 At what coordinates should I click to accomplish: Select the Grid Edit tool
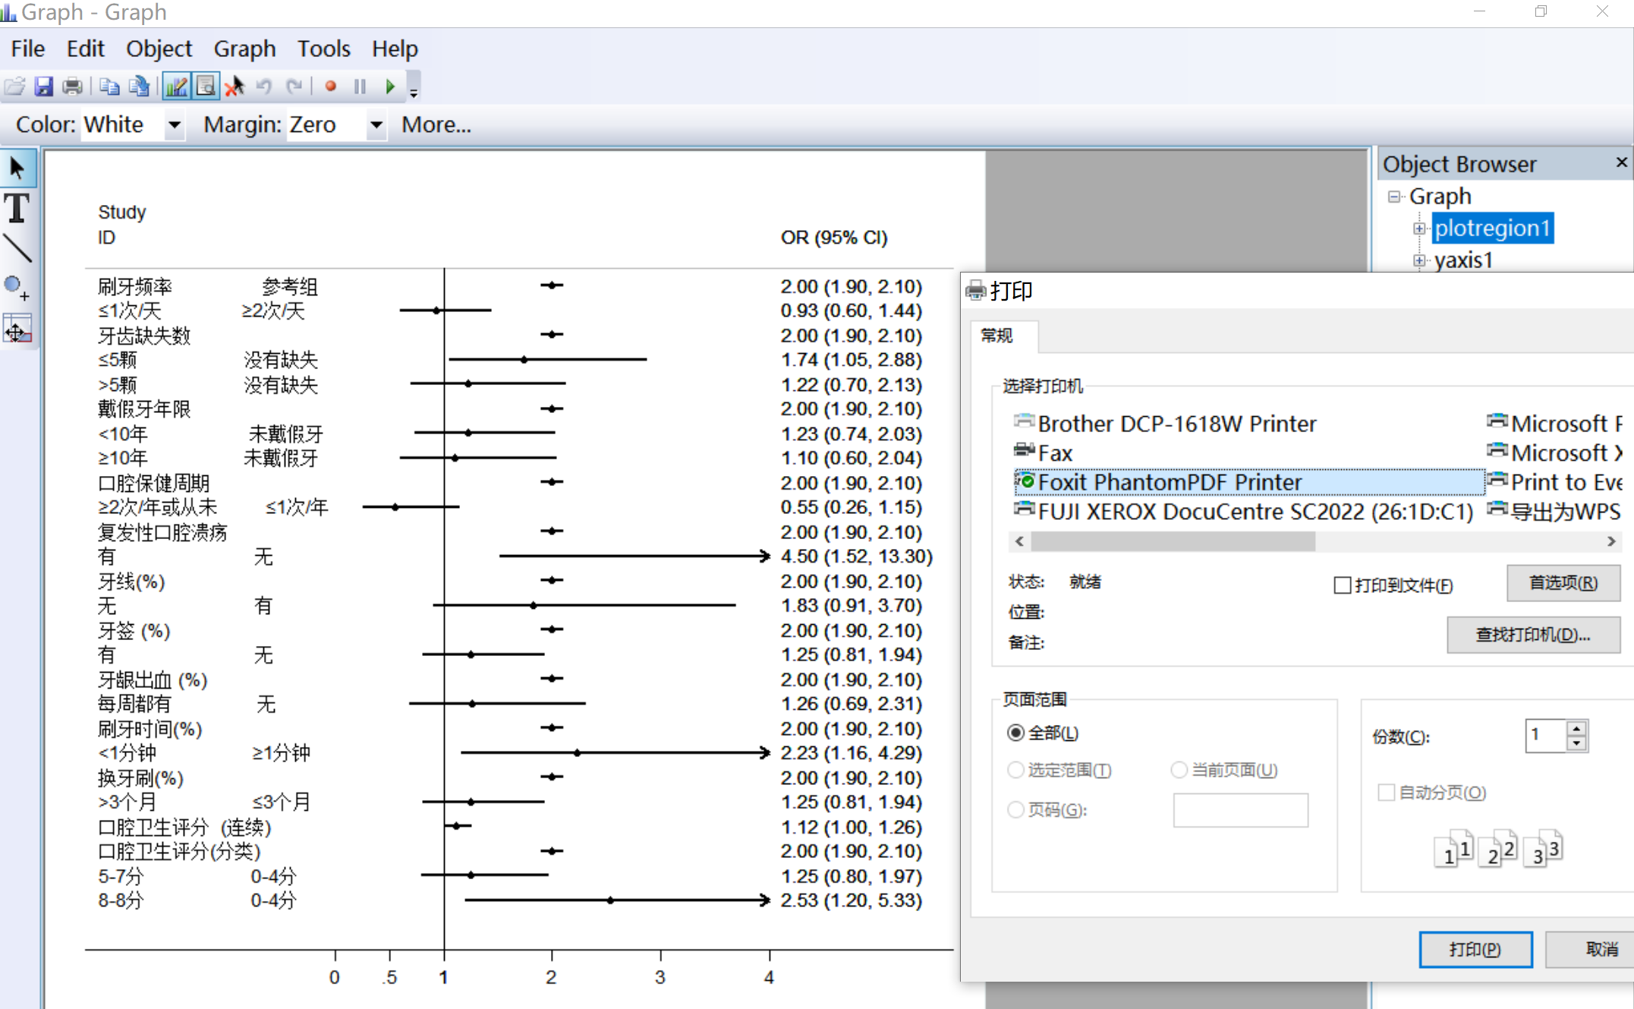click(17, 330)
